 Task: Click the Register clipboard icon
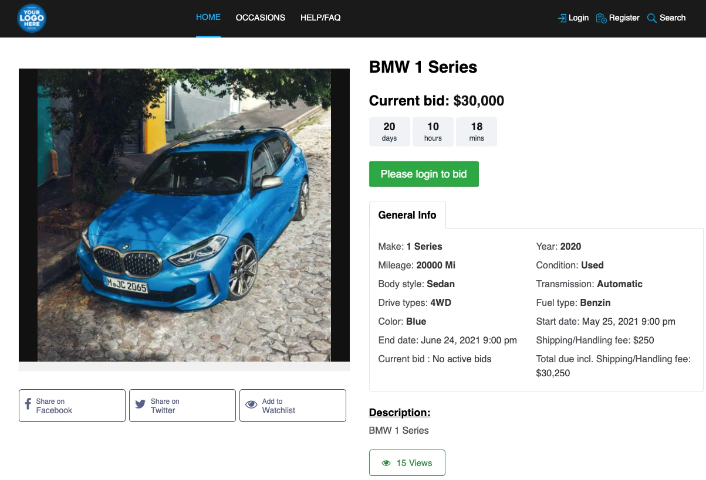(601, 18)
